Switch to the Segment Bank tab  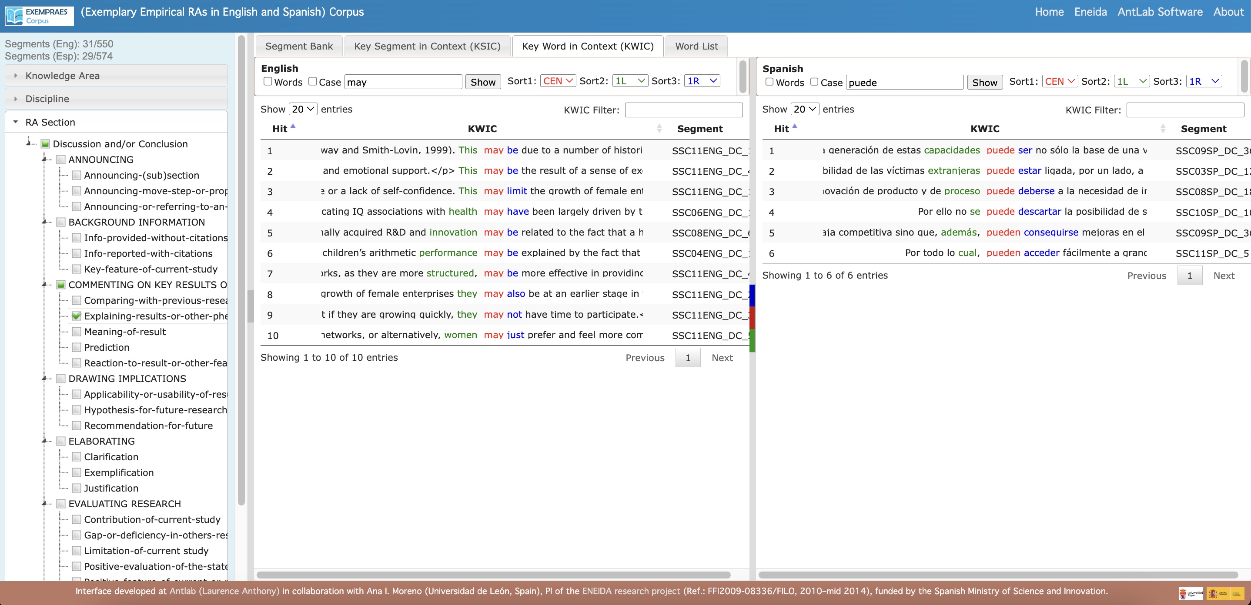[x=299, y=46]
